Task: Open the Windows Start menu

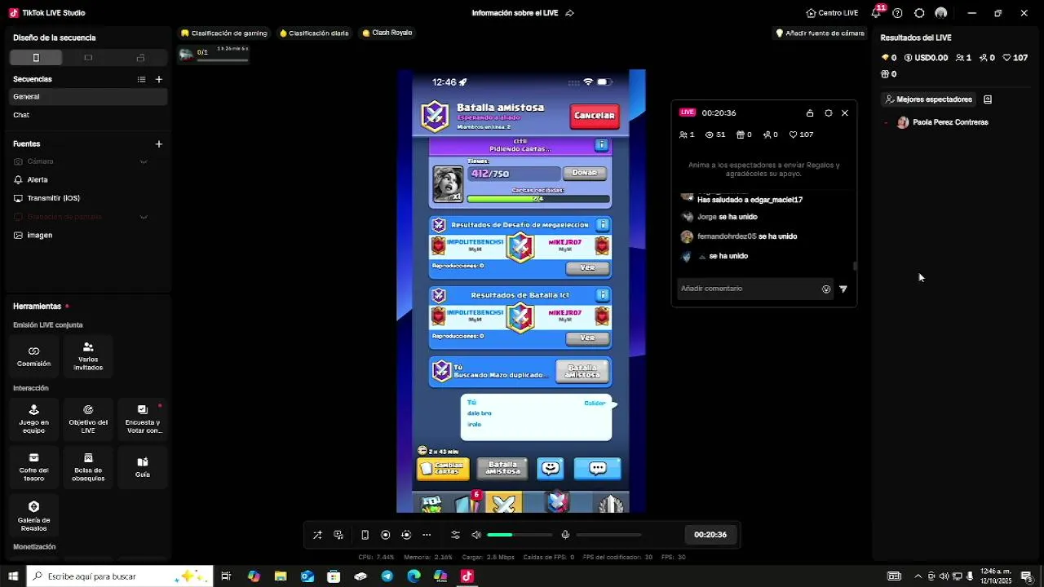Action: click(13, 576)
